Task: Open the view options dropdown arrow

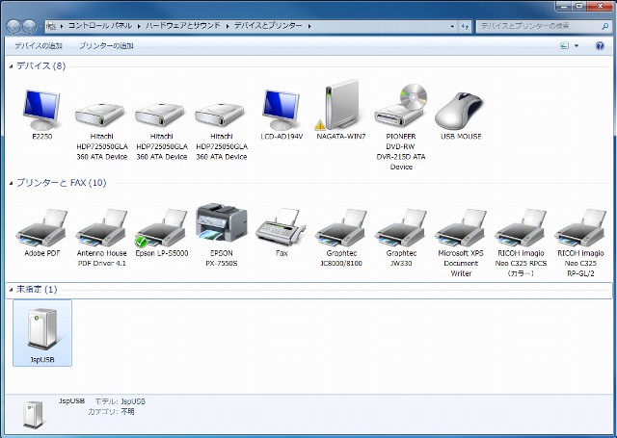Action: tap(577, 46)
